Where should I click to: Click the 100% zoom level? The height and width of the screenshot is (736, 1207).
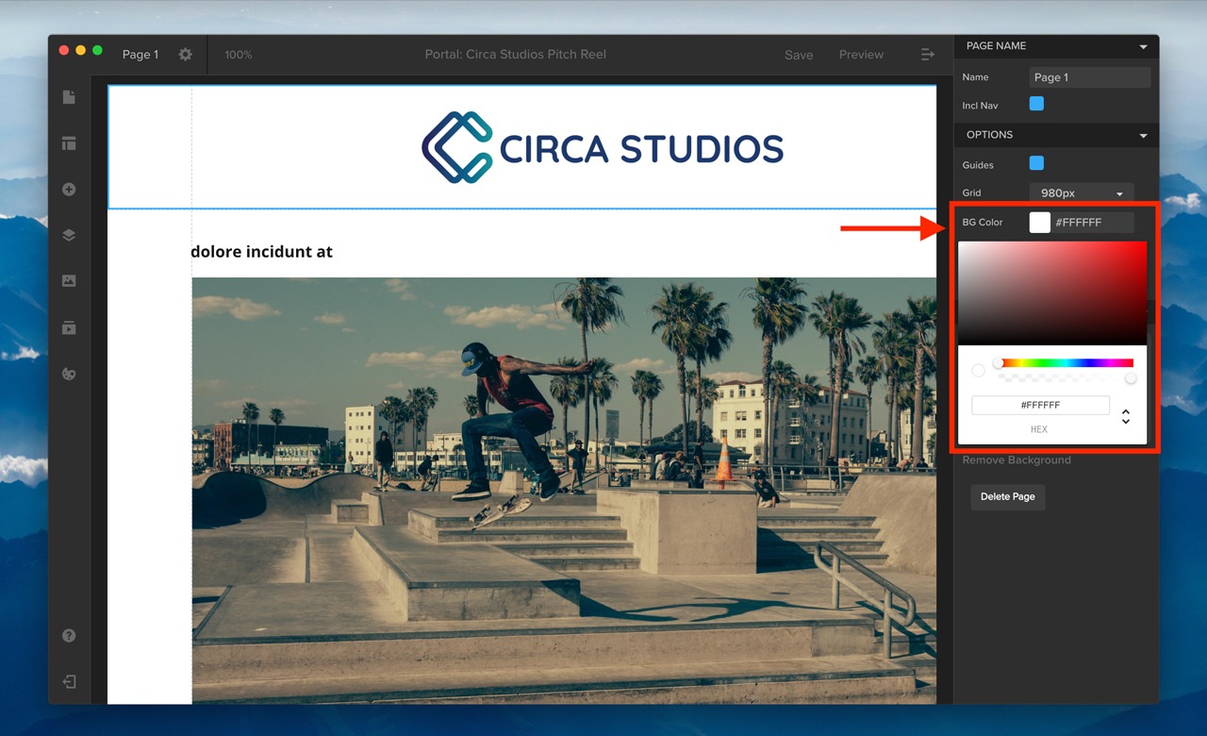point(239,55)
